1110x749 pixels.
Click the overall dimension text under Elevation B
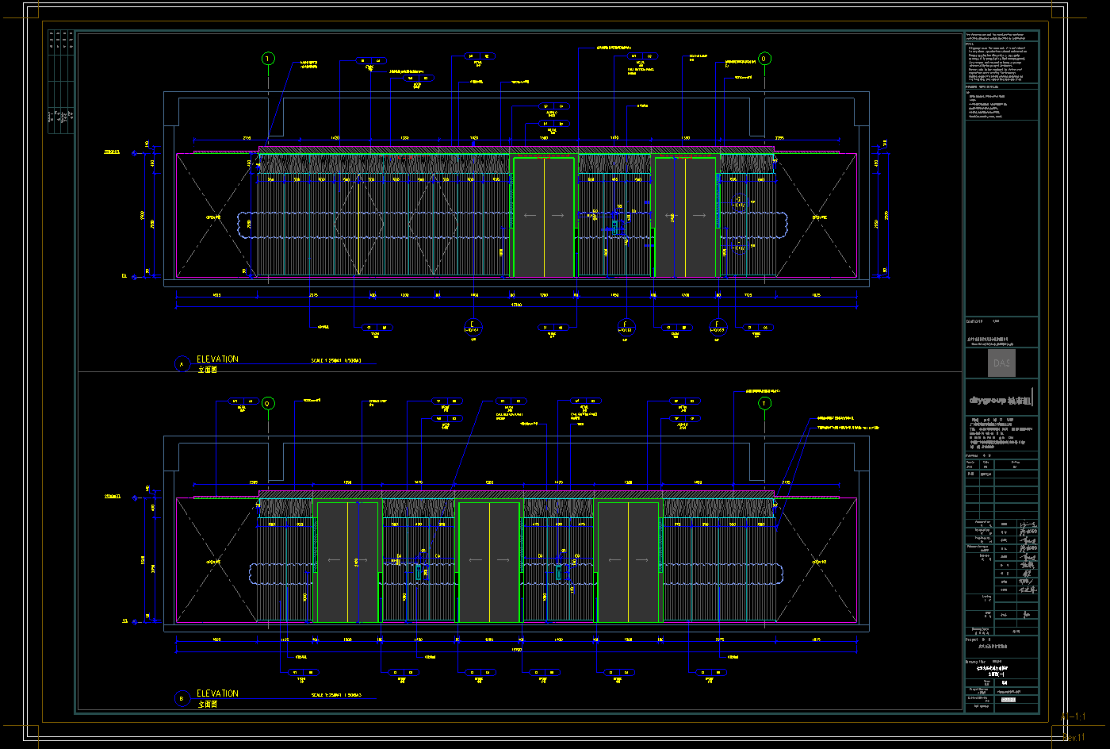click(x=516, y=648)
